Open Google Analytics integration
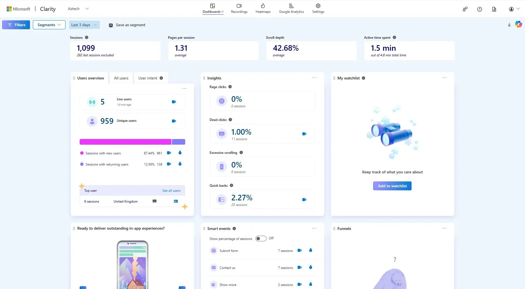Screen dimensions: 525x289 tap(291, 8)
